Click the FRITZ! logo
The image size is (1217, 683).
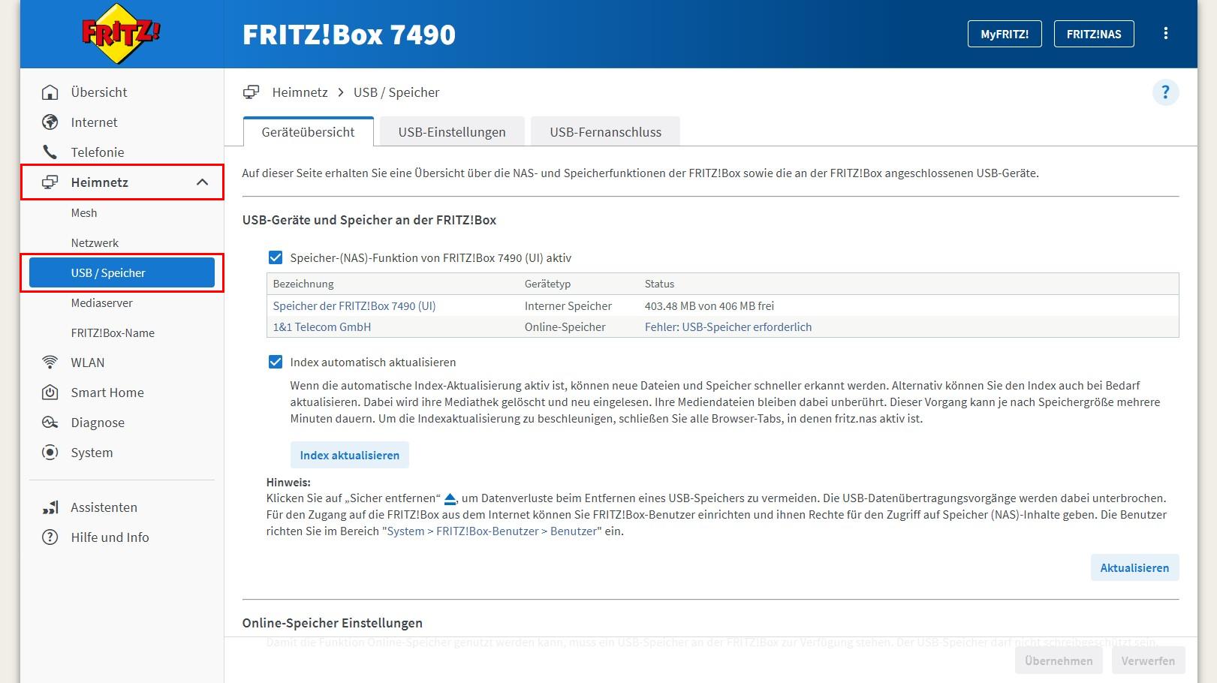(121, 34)
